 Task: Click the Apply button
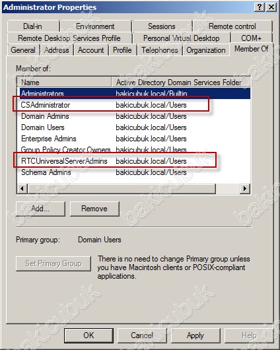tap(195, 335)
